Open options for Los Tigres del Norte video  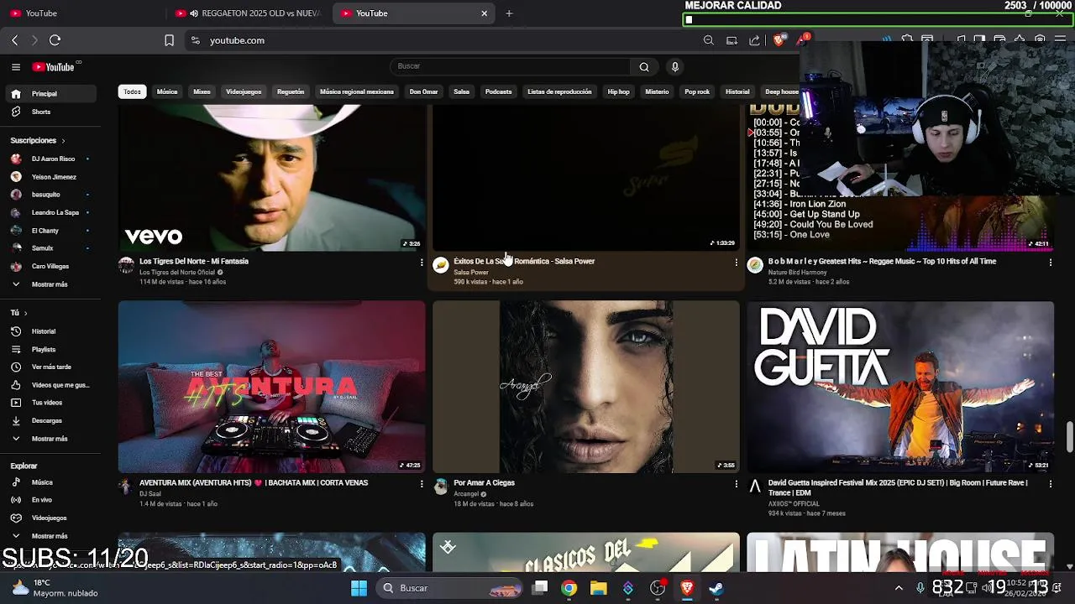[x=422, y=263]
